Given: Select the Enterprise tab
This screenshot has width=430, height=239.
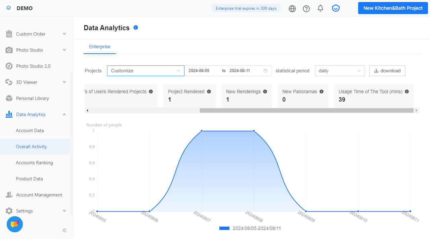Looking at the screenshot, I should point(100,47).
